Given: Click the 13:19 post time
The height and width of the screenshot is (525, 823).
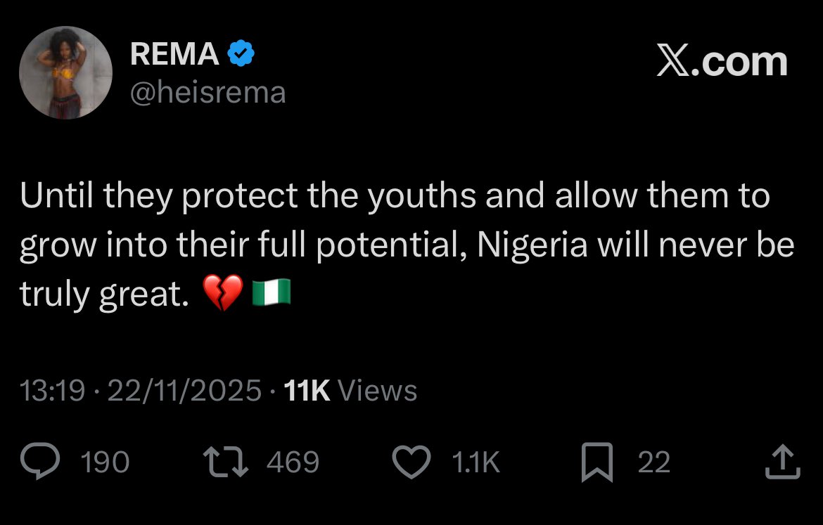Looking at the screenshot, I should pos(53,390).
